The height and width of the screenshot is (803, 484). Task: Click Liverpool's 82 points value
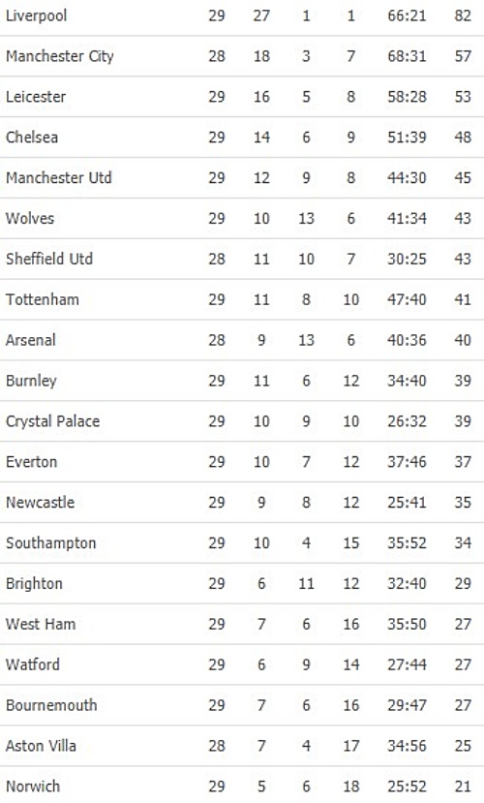point(463,15)
